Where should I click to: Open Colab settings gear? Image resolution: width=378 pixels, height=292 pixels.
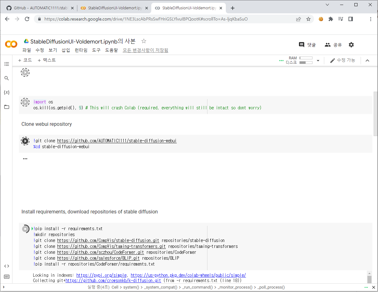click(x=351, y=45)
